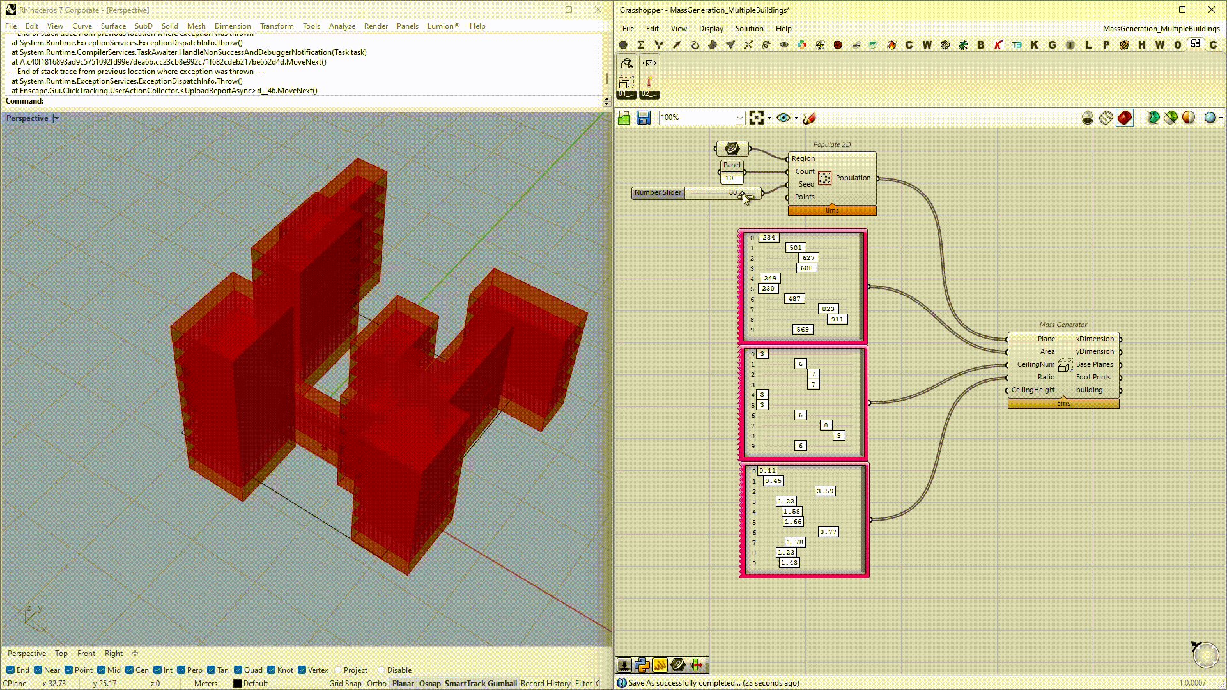Click the Grasshopper save file icon

(x=644, y=118)
